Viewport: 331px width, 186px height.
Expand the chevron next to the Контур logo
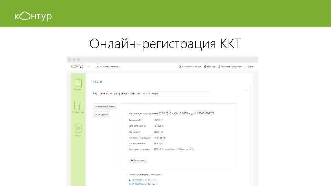[x=89, y=66]
